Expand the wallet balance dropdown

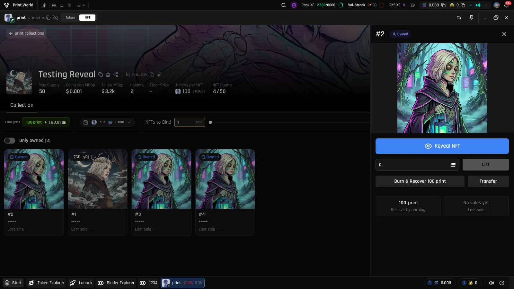107,122
